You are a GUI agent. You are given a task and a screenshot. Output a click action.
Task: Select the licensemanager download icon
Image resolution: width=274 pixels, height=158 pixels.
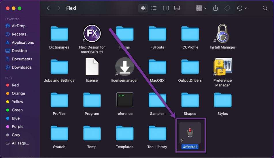coord(124,67)
